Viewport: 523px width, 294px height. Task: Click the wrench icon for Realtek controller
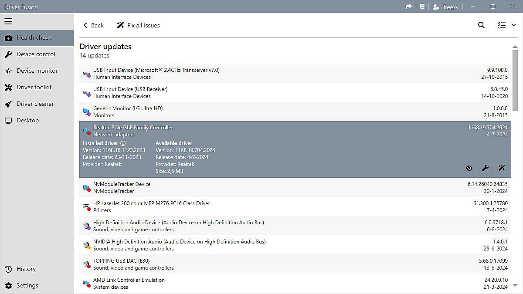[x=485, y=168]
